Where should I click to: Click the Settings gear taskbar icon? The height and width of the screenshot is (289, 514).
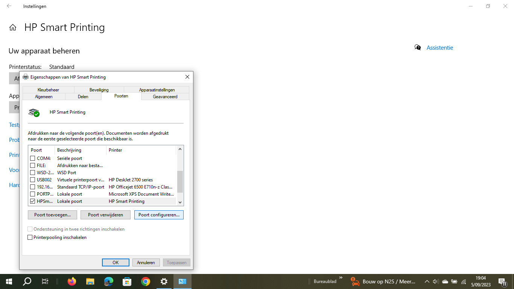point(164,281)
